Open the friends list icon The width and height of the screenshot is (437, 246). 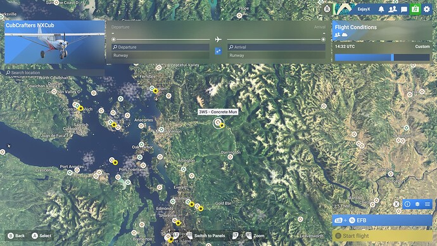(393, 10)
